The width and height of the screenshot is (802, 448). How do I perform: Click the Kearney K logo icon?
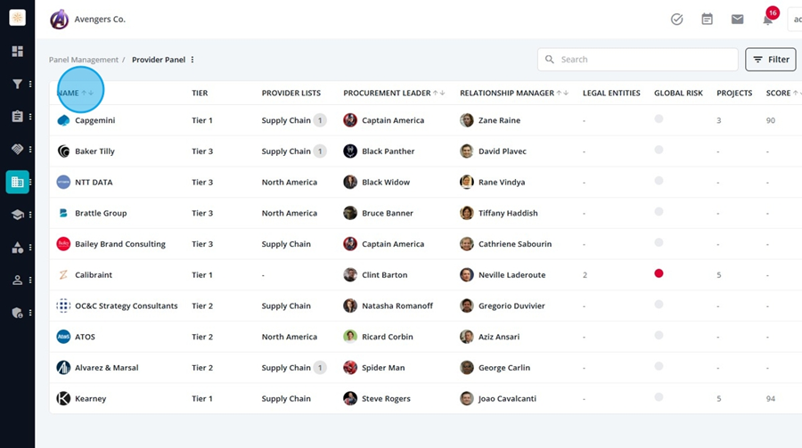click(x=63, y=398)
